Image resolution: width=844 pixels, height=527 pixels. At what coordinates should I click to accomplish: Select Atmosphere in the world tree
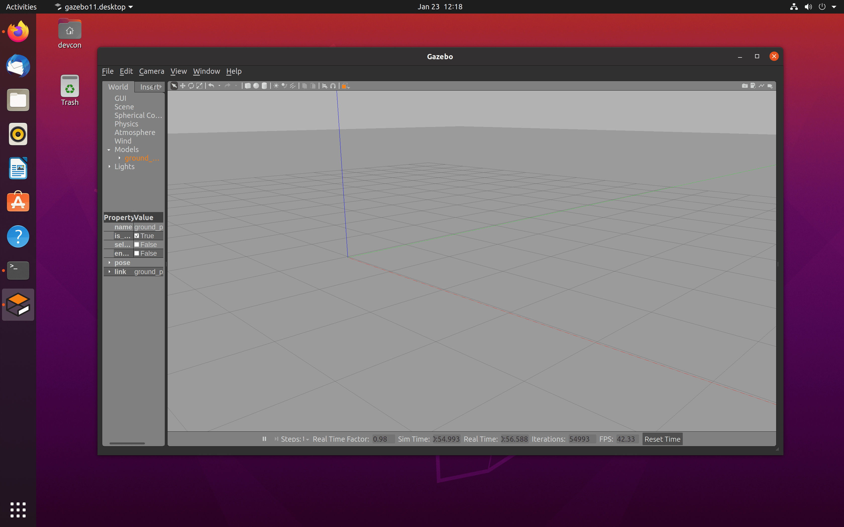click(135, 133)
